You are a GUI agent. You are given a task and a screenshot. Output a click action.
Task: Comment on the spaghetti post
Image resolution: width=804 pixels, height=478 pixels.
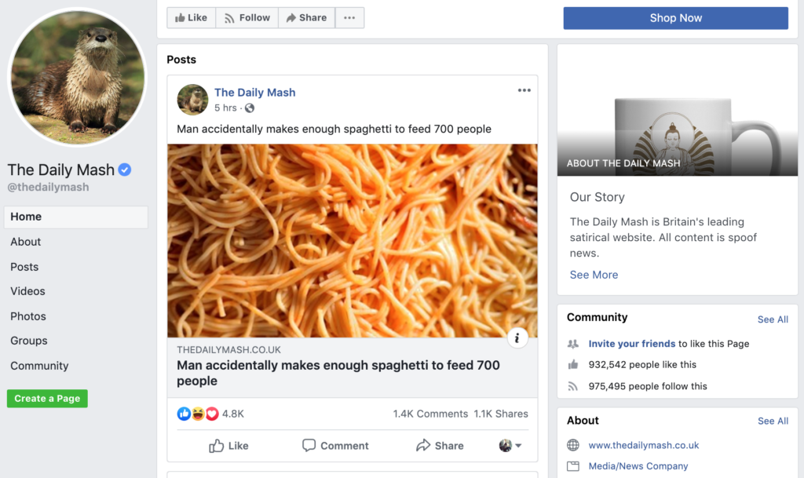[x=335, y=446]
